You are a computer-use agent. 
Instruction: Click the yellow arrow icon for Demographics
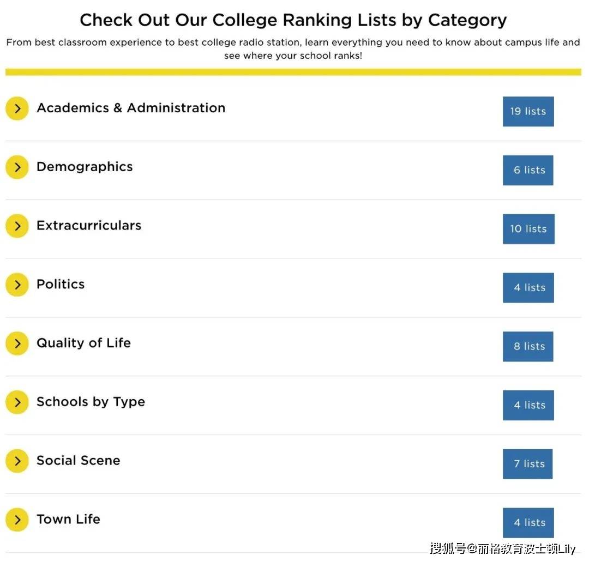[x=17, y=167]
